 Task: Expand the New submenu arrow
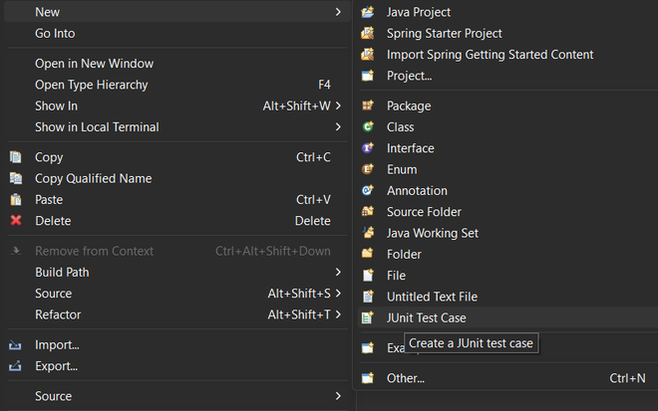[x=338, y=12]
